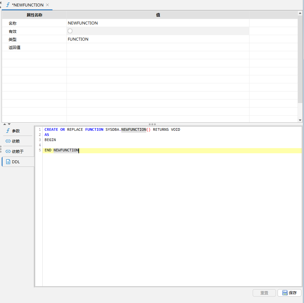Click the three-dot panel divider handle
The height and width of the screenshot is (303, 304).
[152, 124]
